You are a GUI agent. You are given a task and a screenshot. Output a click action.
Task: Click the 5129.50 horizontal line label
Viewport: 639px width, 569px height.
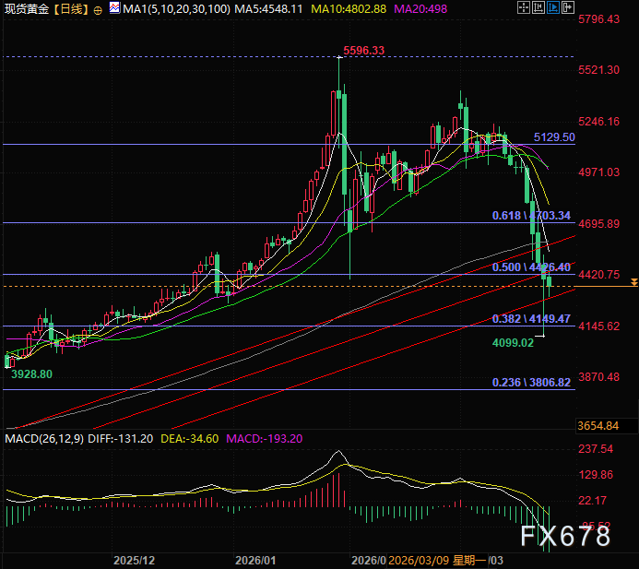pyautogui.click(x=554, y=137)
